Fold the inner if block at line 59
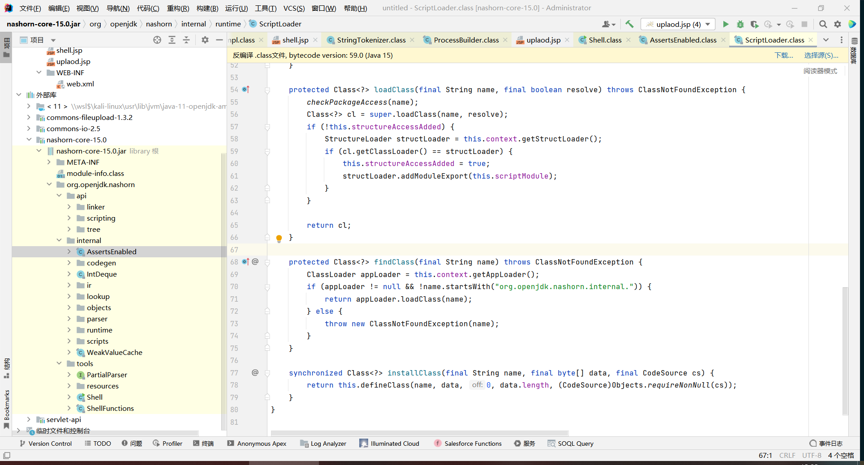Screen dimensions: 864x465 267,152
